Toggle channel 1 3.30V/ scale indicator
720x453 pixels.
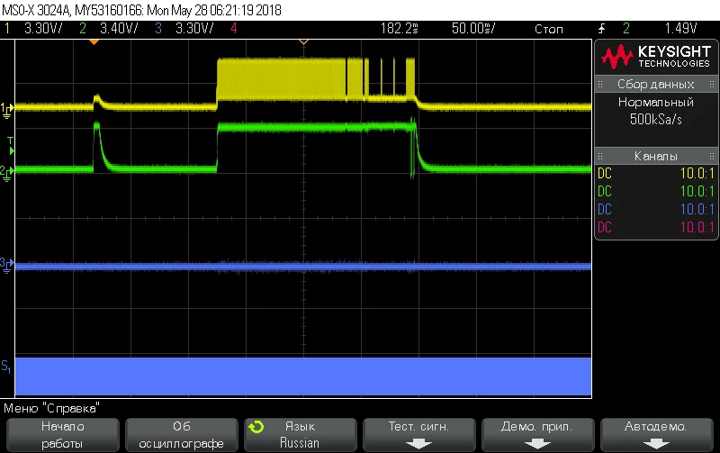34,29
